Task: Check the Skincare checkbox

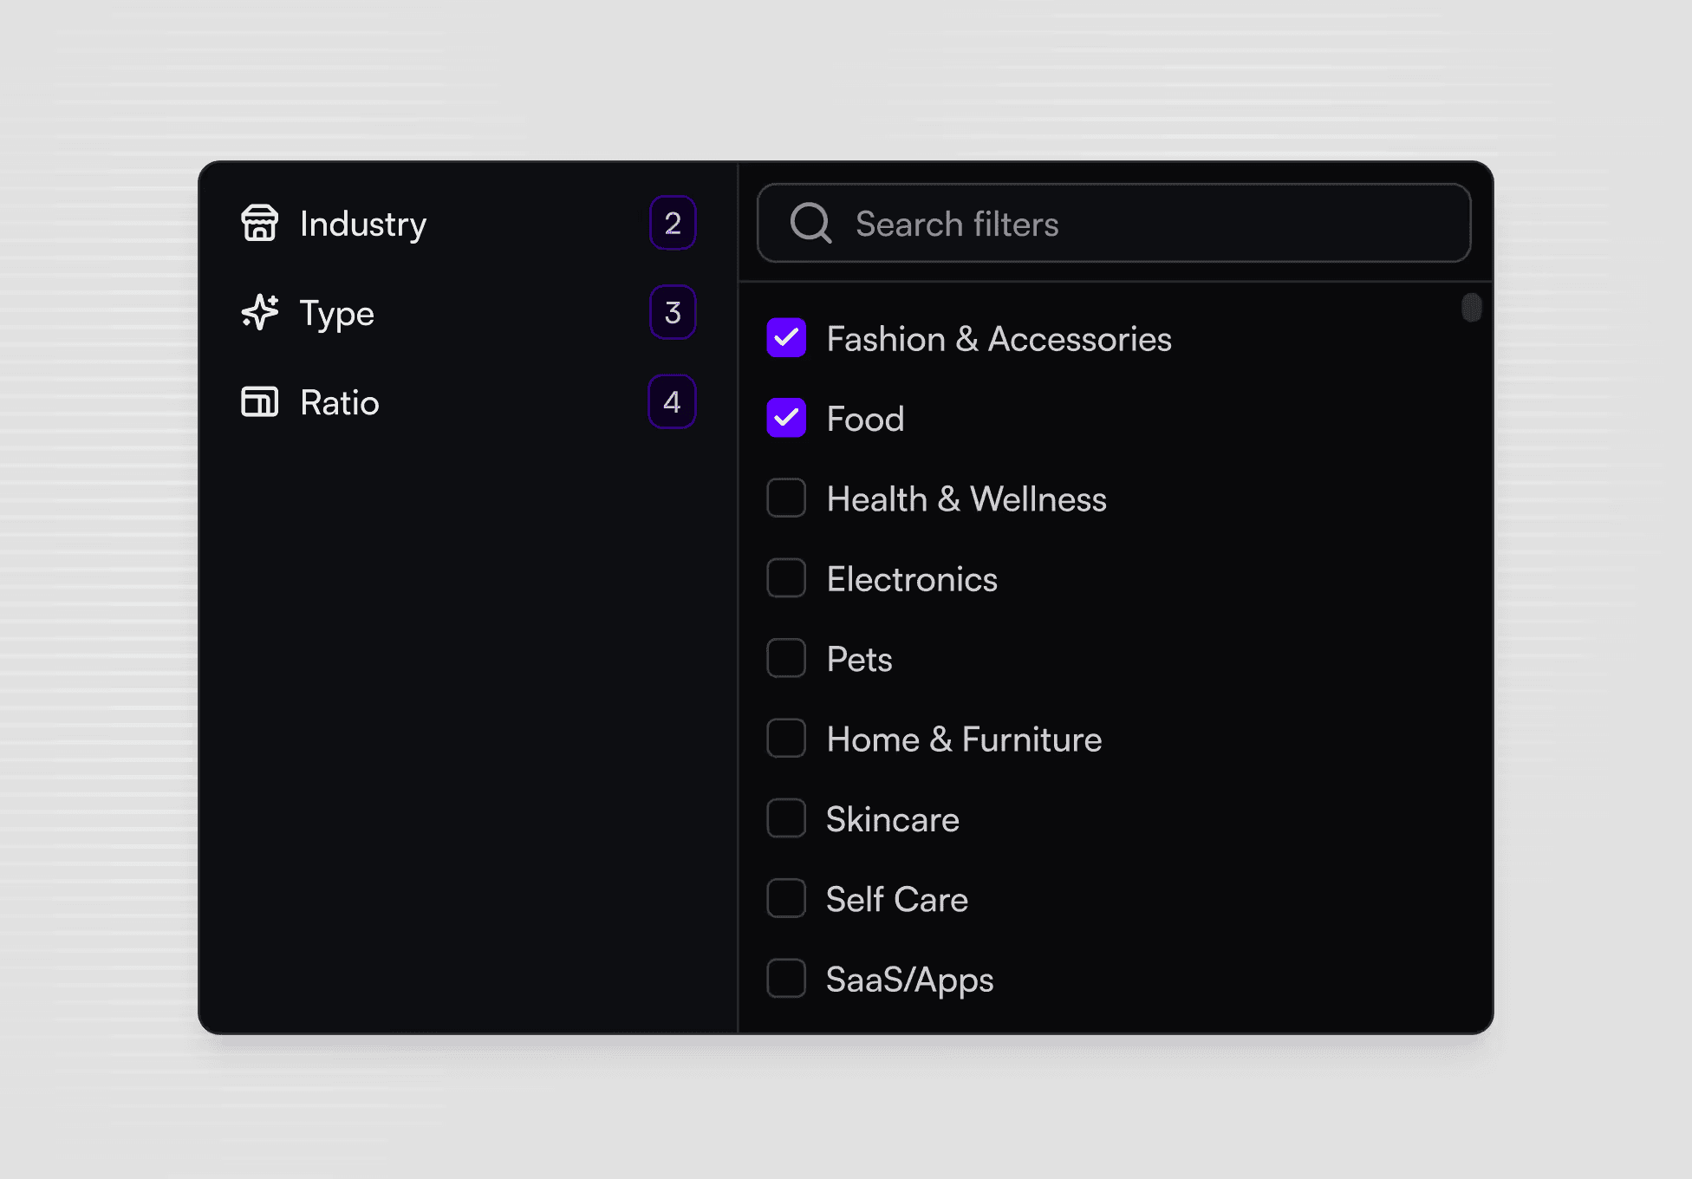Action: pos(786,818)
